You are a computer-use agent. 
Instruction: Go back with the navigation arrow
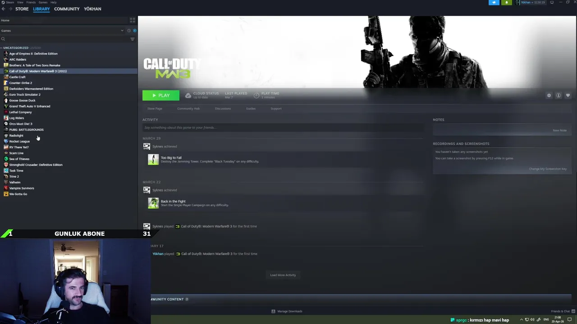pyautogui.click(x=3, y=9)
